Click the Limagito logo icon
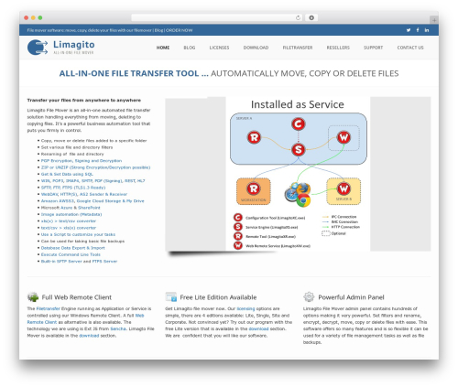The height and width of the screenshot is (387, 458). [38, 48]
